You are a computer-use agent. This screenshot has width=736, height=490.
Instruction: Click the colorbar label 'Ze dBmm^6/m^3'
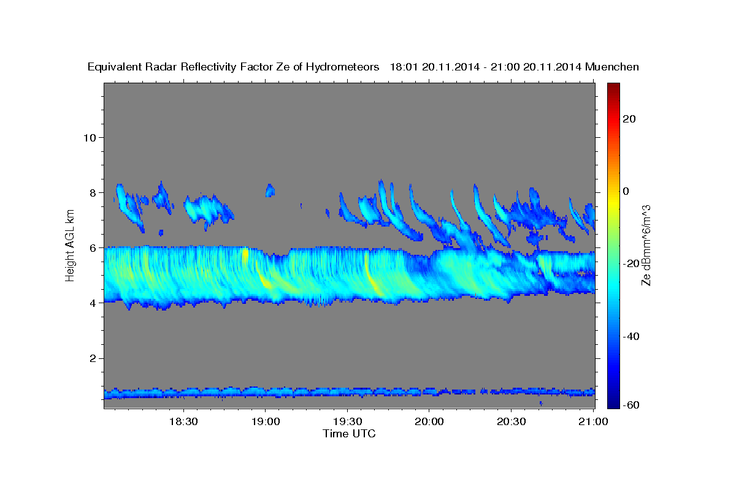point(646,245)
